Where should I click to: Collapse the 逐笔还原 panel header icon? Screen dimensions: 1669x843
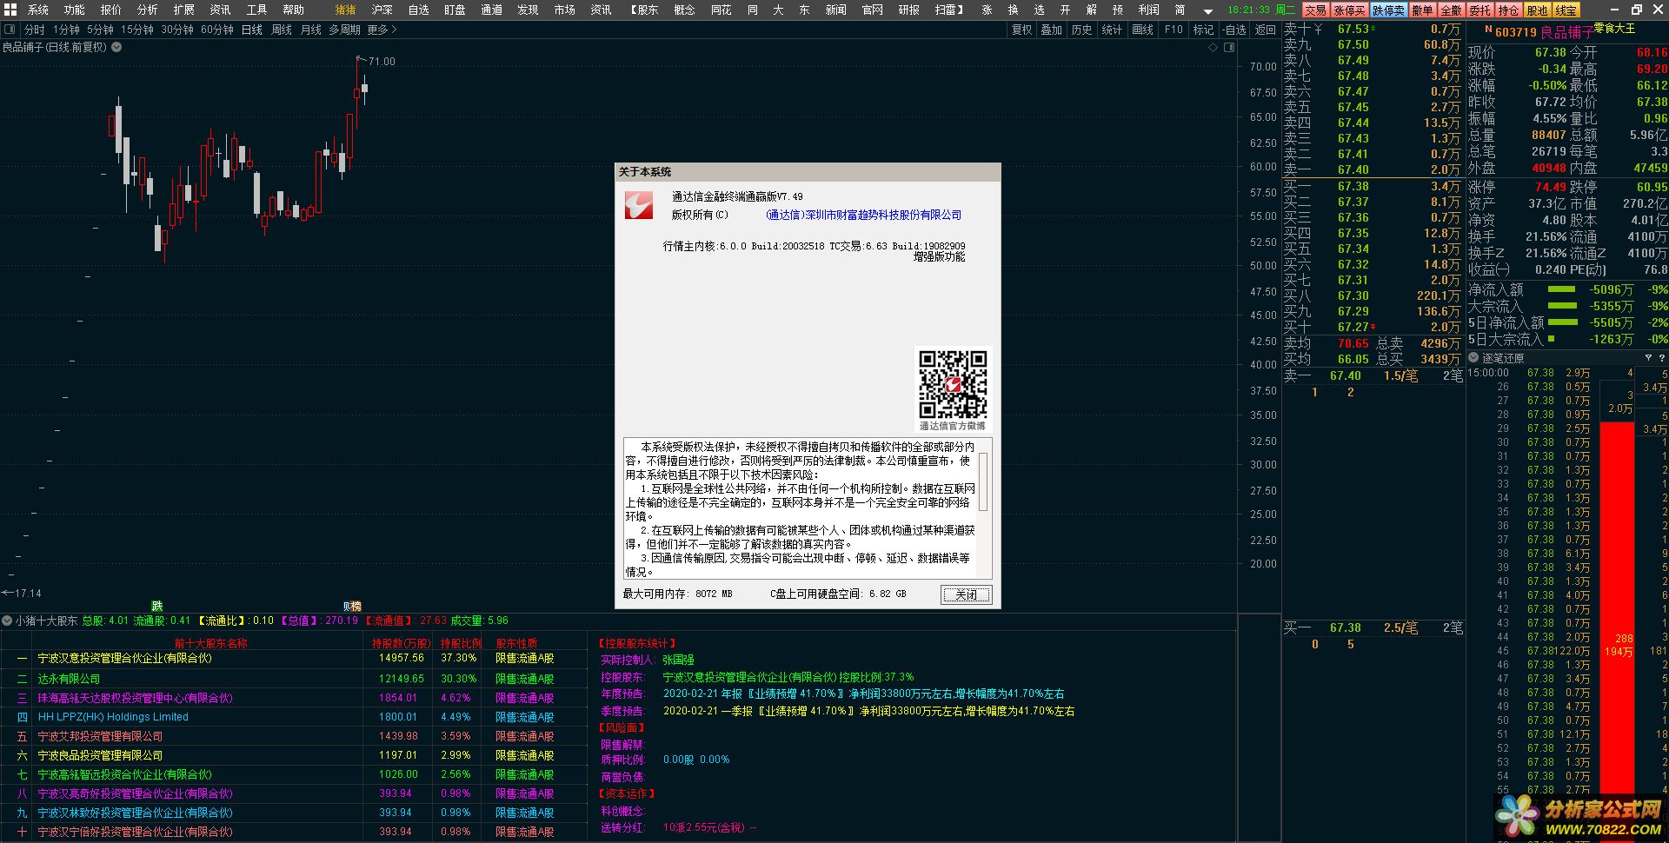click(1473, 358)
